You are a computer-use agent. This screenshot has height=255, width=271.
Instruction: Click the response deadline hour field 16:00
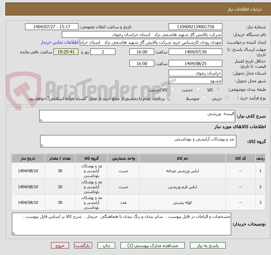(142, 52)
